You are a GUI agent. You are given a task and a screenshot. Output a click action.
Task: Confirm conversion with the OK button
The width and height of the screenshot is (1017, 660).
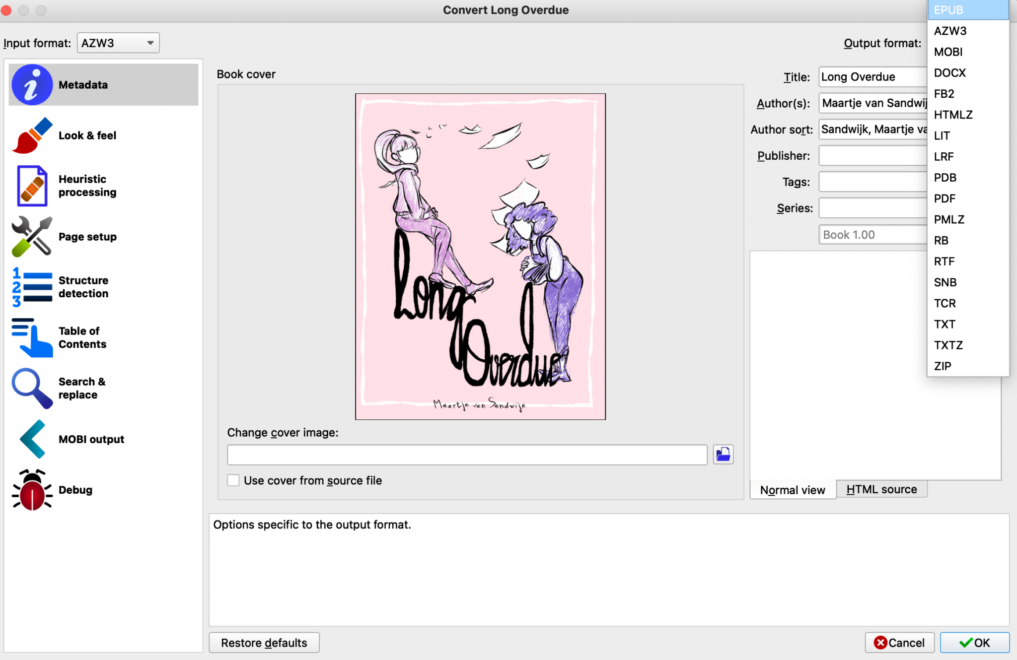tap(974, 643)
